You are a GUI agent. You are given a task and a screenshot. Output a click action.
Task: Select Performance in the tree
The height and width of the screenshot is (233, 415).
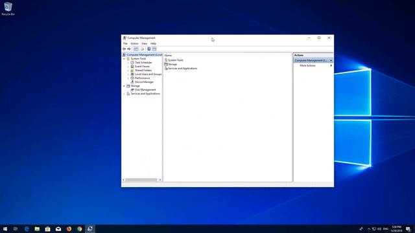point(143,78)
